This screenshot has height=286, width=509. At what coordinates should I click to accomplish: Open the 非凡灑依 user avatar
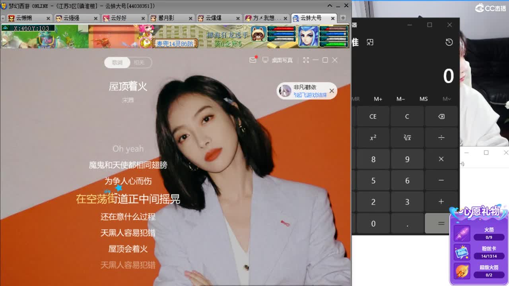pyautogui.click(x=285, y=91)
